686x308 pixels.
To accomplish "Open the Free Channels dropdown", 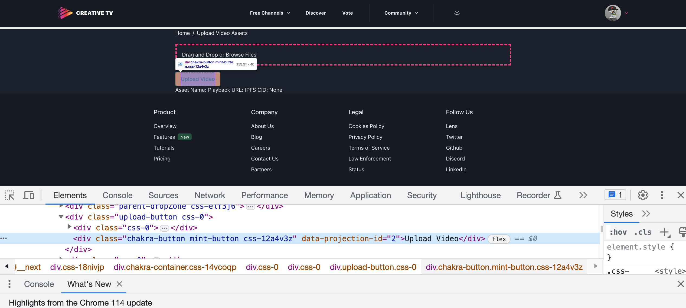I will [270, 13].
